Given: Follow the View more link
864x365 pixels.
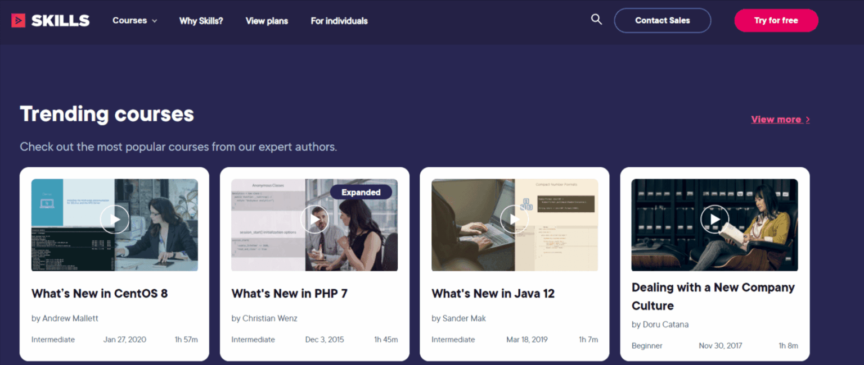Looking at the screenshot, I should (777, 119).
